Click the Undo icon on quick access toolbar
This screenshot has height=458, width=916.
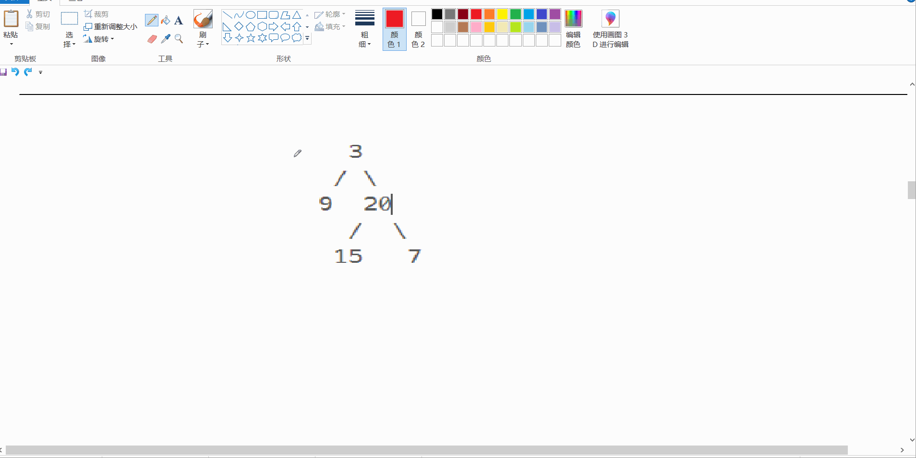(x=15, y=72)
